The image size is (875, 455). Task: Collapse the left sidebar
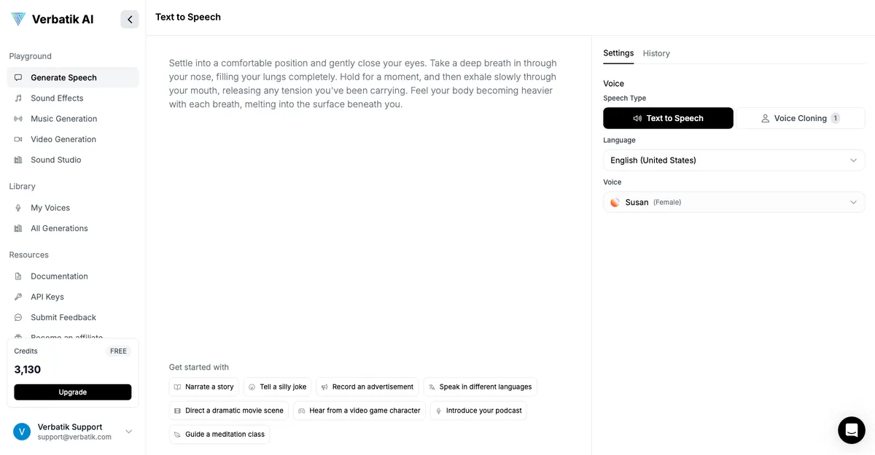(x=130, y=19)
